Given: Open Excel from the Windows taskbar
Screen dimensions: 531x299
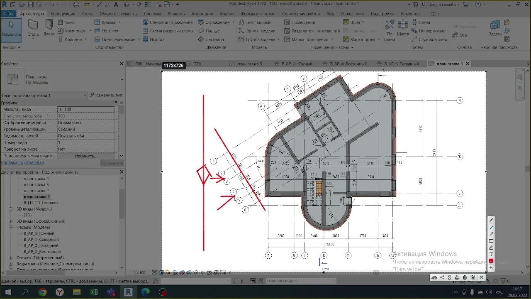Looking at the screenshot, I should 94,292.
